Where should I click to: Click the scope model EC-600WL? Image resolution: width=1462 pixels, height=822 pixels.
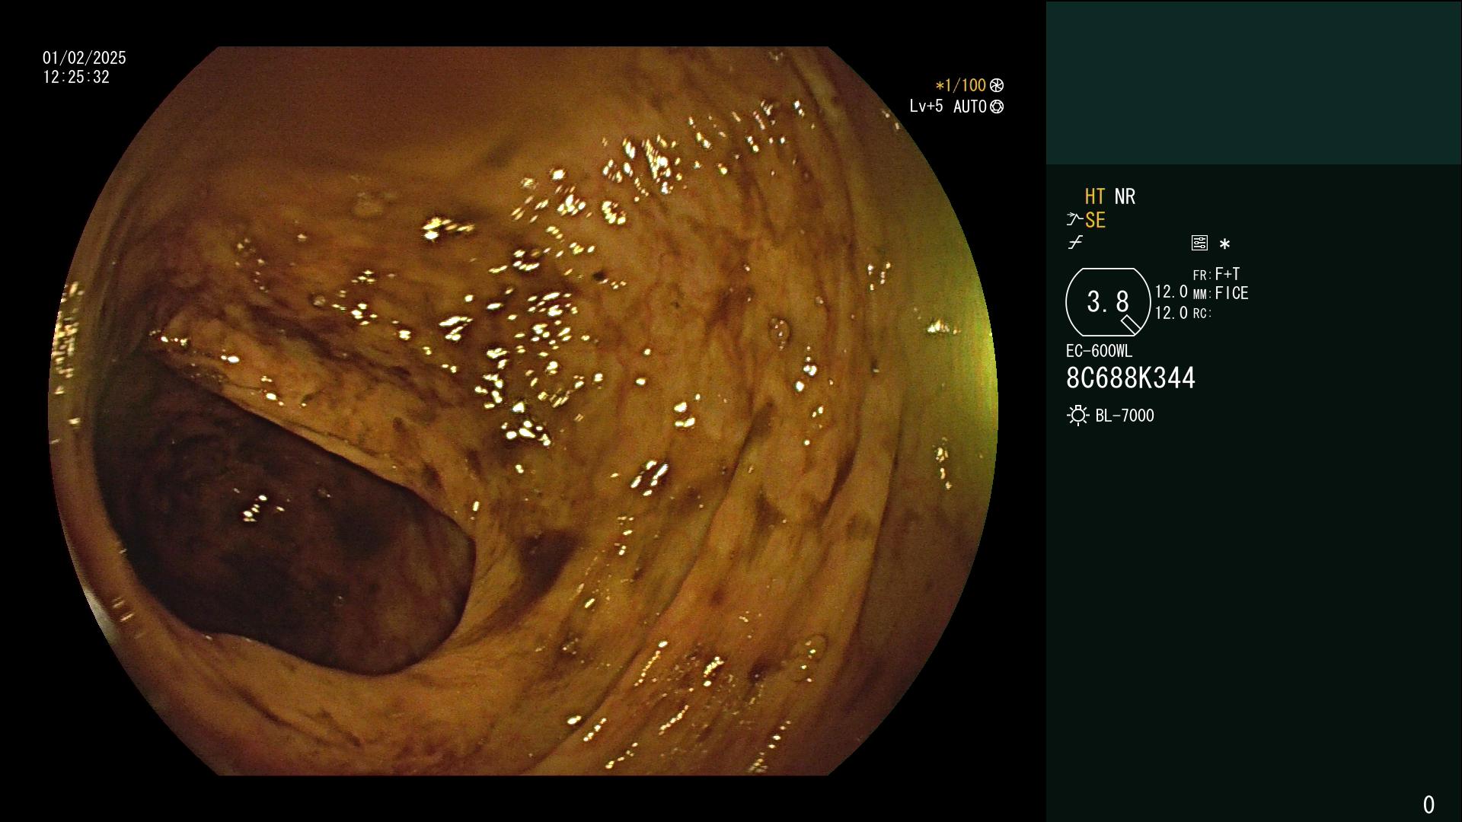point(1099,352)
